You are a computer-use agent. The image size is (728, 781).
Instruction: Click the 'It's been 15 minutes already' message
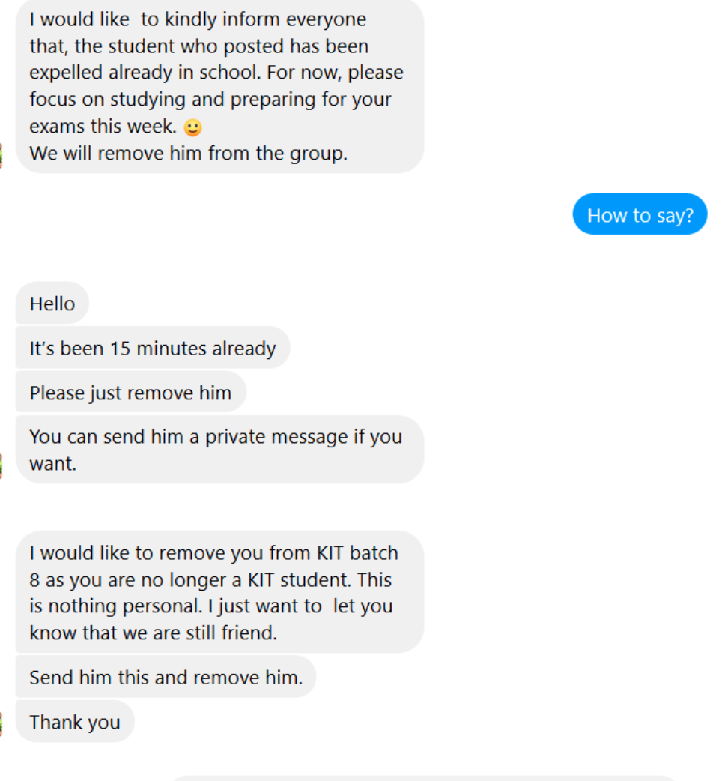point(153,347)
